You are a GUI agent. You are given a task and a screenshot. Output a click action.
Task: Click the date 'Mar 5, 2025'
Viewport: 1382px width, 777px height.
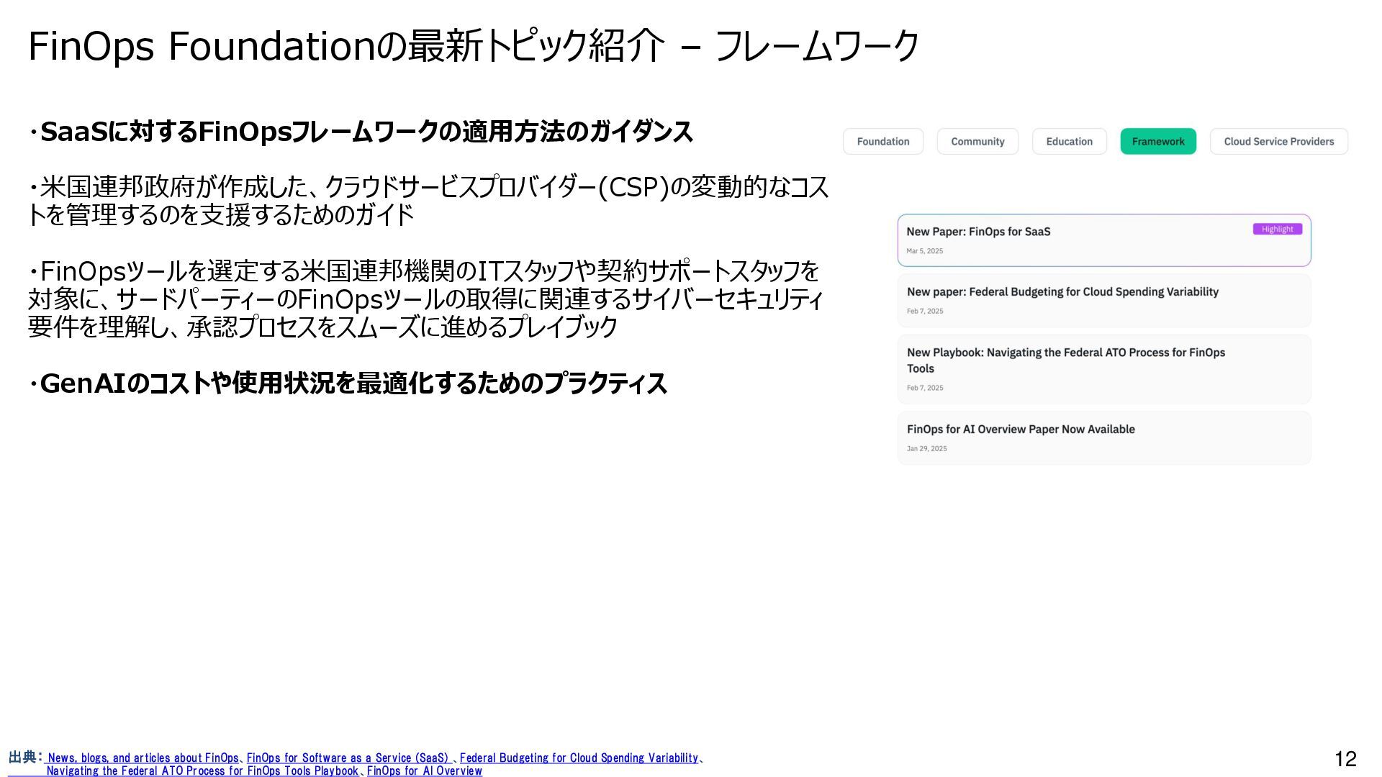[925, 251]
